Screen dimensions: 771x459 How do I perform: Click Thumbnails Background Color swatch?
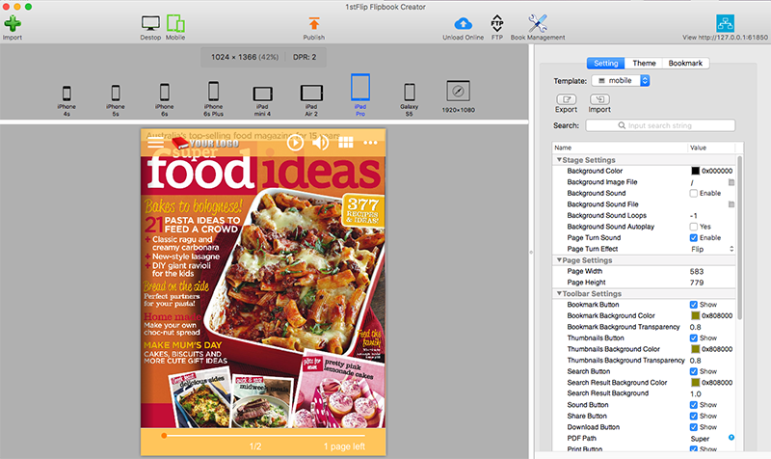695,349
